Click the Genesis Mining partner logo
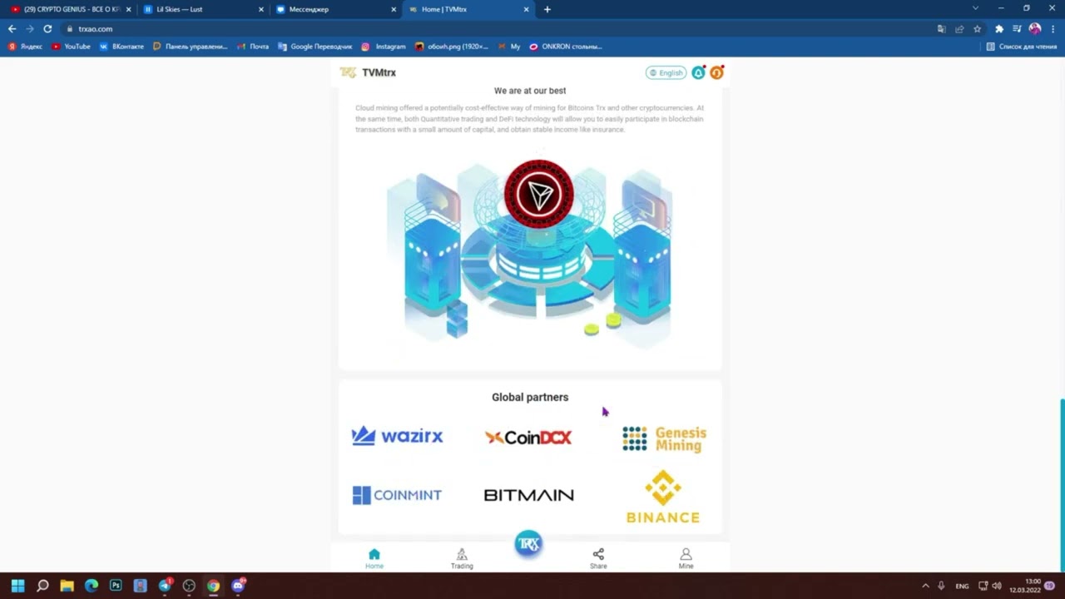The height and width of the screenshot is (599, 1065). coord(664,438)
